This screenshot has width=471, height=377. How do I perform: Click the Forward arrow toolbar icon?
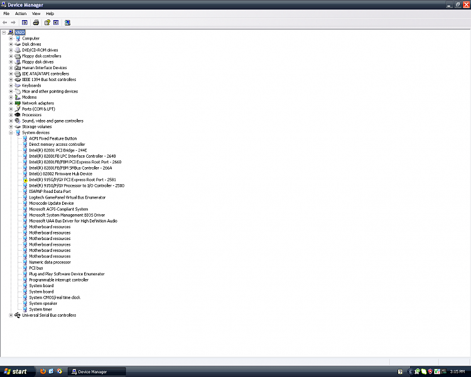click(x=13, y=23)
